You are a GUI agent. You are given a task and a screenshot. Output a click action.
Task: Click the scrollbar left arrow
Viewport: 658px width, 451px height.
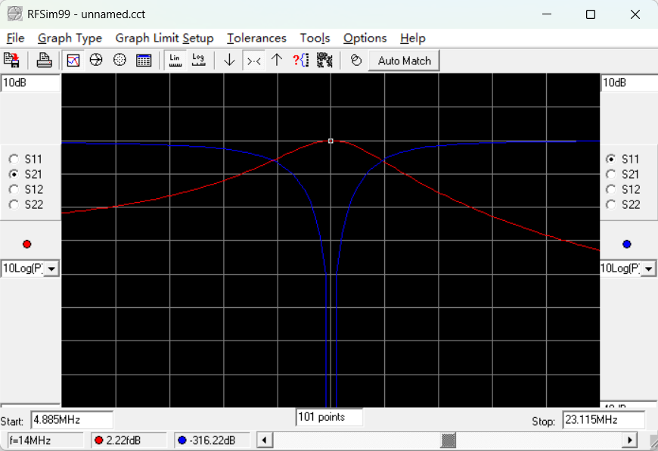coord(265,440)
